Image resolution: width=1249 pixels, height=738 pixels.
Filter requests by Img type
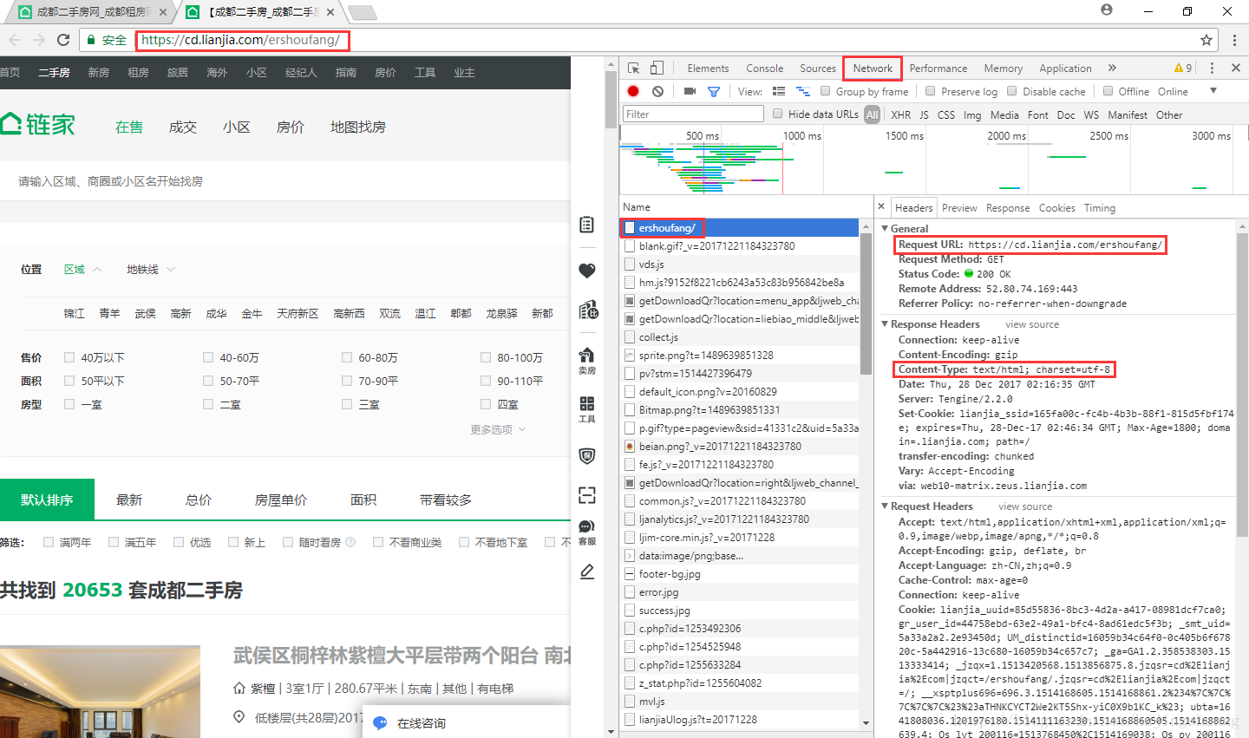click(x=972, y=114)
